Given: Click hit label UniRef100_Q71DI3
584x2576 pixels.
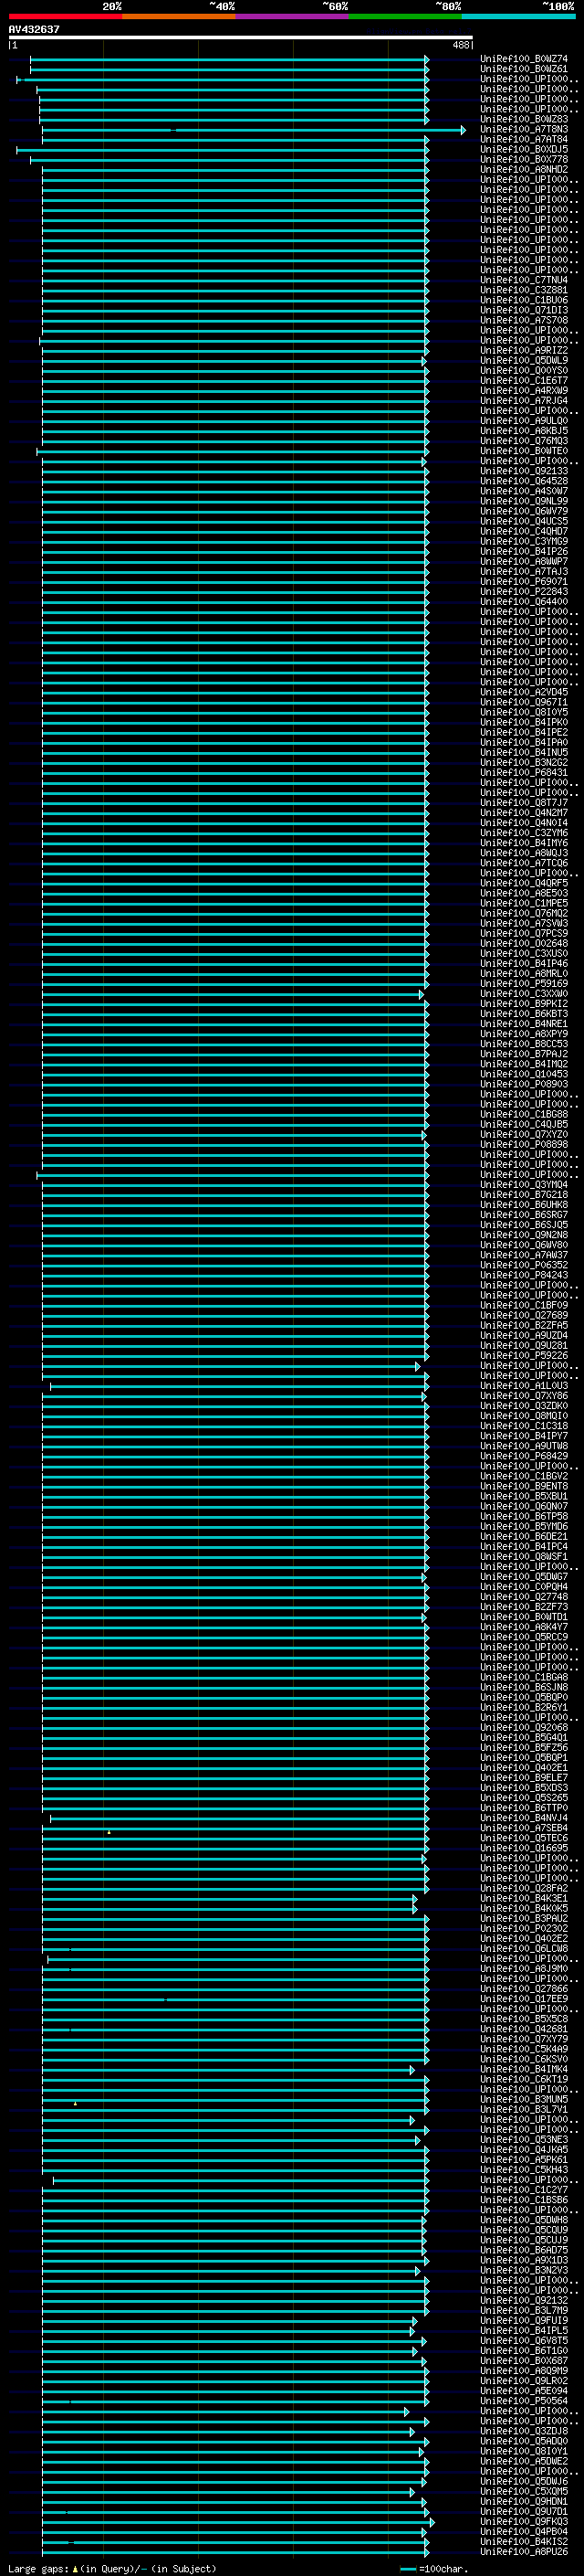Looking at the screenshot, I should pyautogui.click(x=524, y=310).
